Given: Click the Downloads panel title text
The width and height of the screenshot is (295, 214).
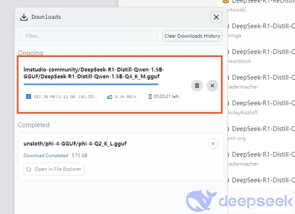Looking at the screenshot, I should (x=46, y=17).
